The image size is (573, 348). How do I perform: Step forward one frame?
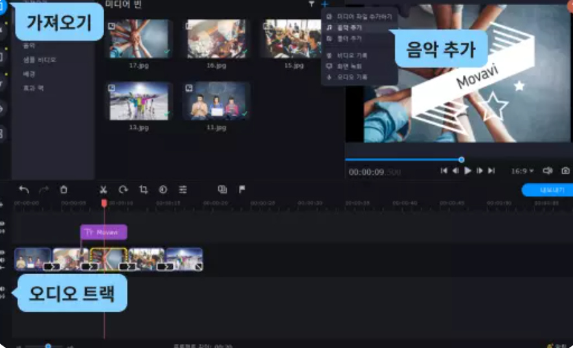tap(480, 170)
